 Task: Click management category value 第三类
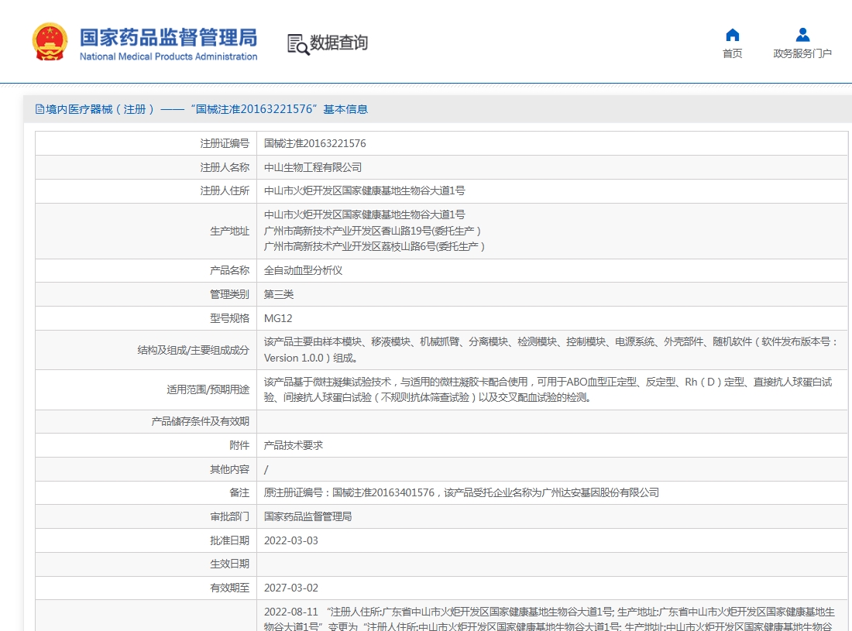(279, 294)
